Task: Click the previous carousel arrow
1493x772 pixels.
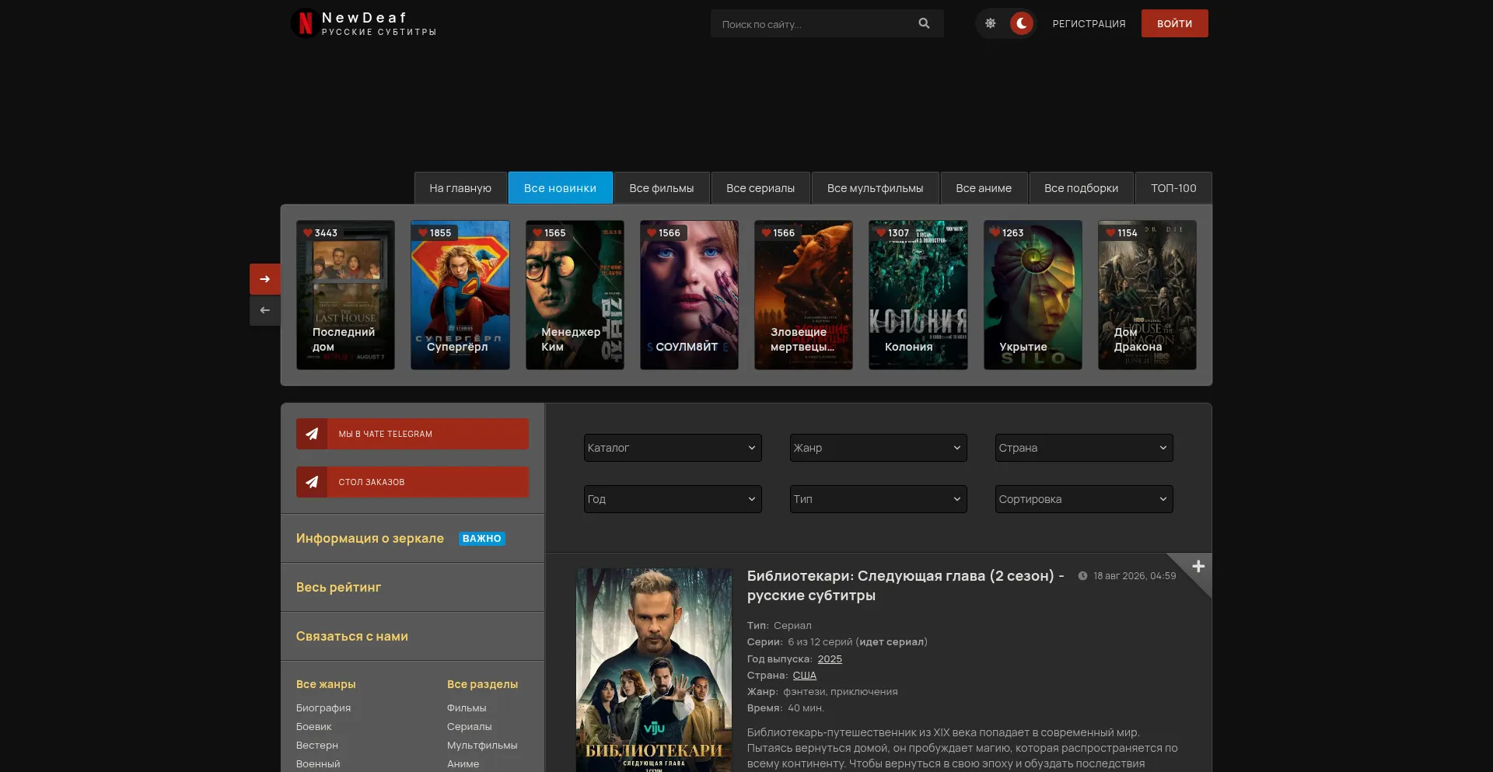Action: click(265, 310)
